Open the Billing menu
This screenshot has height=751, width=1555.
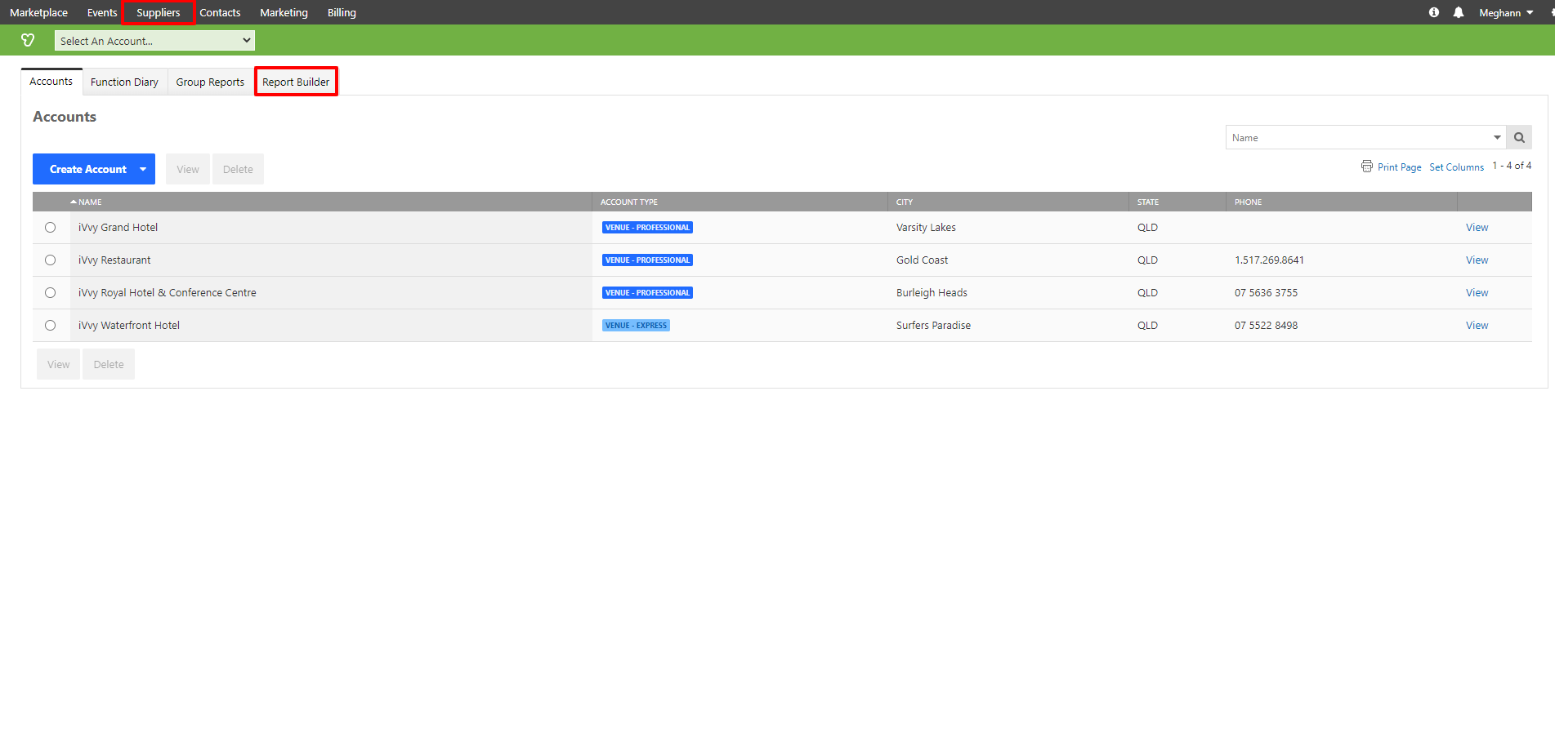click(x=342, y=12)
